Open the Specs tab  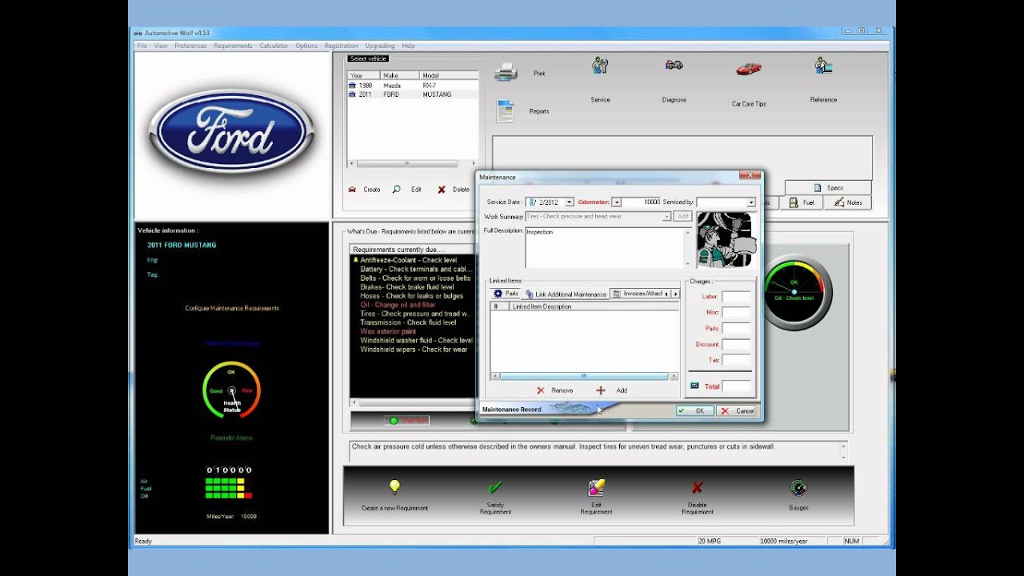(x=827, y=188)
